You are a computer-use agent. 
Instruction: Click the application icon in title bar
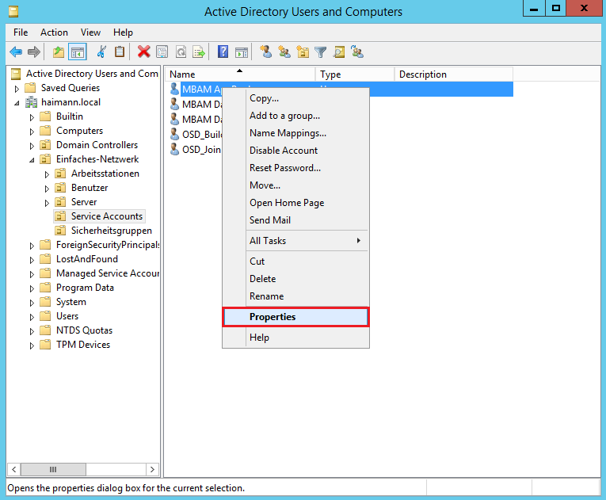click(13, 12)
